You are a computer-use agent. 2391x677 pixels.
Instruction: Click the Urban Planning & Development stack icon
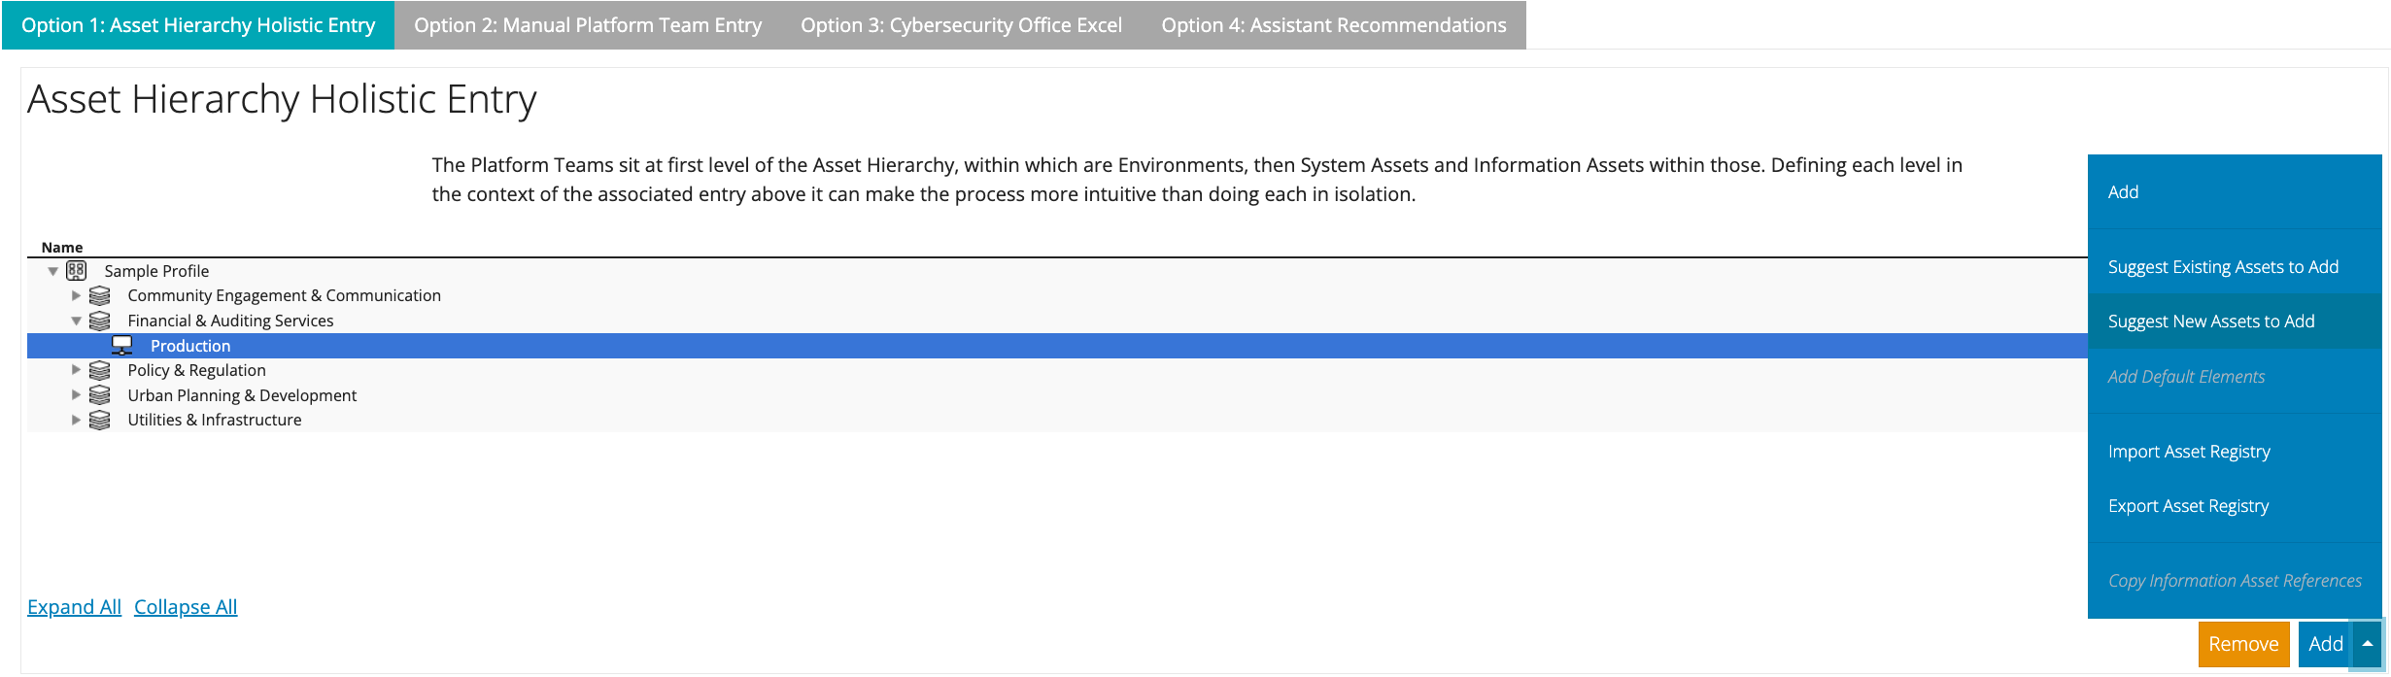pyautogui.click(x=99, y=395)
